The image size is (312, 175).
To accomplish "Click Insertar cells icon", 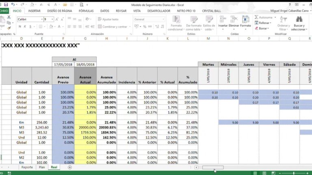I will click(223, 23).
